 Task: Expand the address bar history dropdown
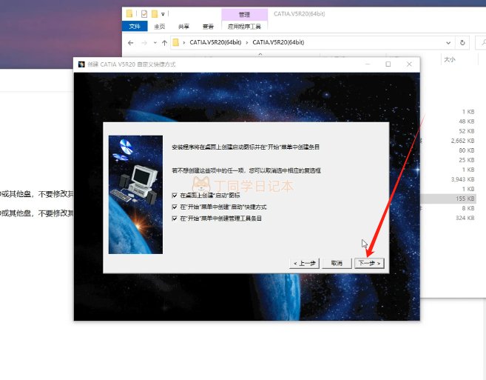(448, 42)
